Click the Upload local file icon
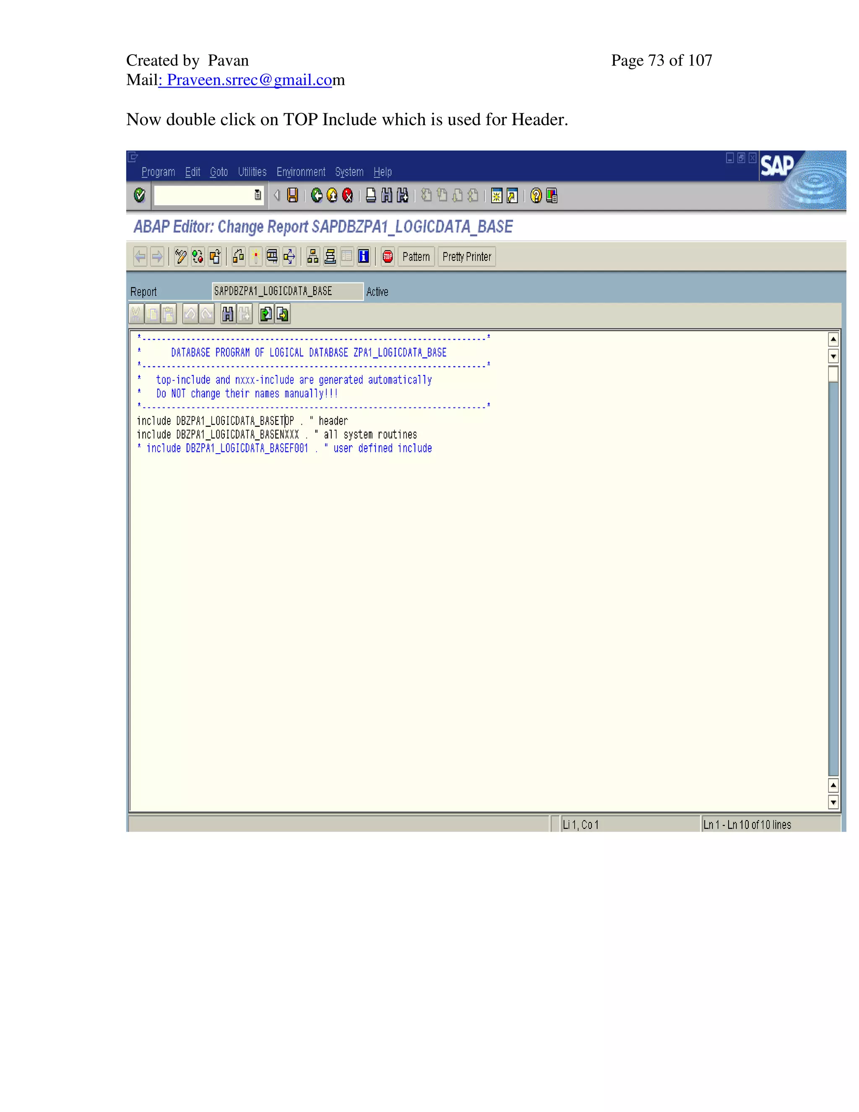859x1112 pixels. point(266,314)
